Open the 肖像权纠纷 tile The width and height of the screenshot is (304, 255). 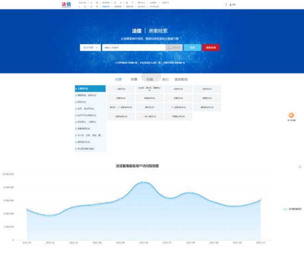121,98
